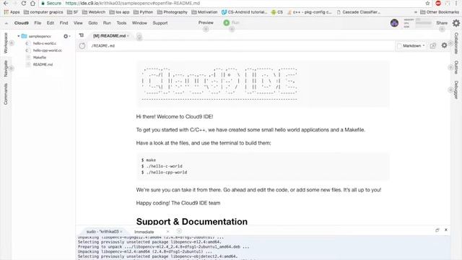This screenshot has height=260, width=462.
Task: Open the Commands side panel
Action: 6,94
